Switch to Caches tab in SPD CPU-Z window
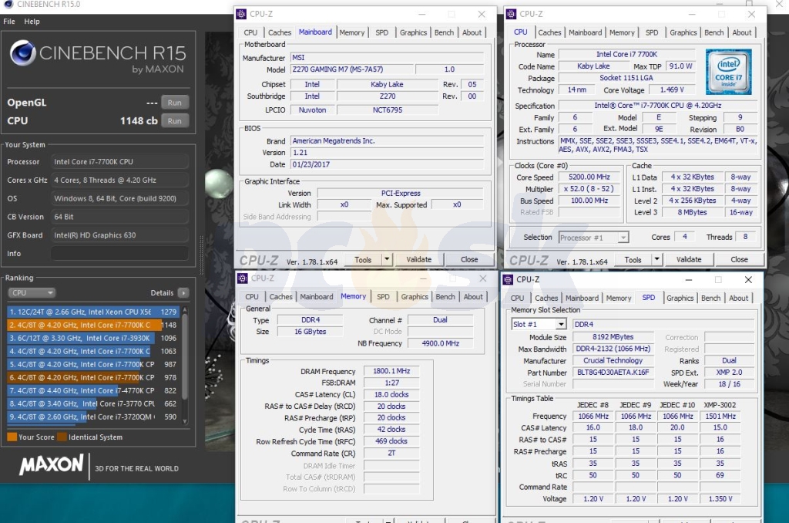The width and height of the screenshot is (789, 523). [546, 299]
